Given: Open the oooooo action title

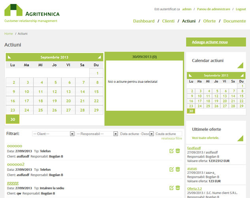Looking at the screenshot, I should (x=15, y=146).
